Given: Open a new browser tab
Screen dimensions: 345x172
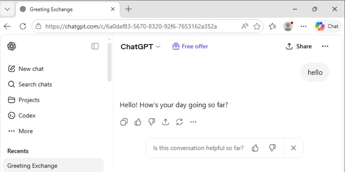Looking at the screenshot, I should pyautogui.click(x=128, y=9).
